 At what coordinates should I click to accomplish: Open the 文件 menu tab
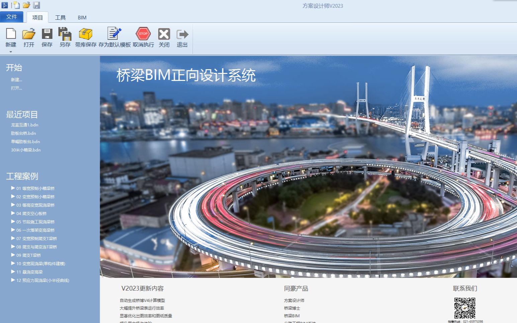12,17
